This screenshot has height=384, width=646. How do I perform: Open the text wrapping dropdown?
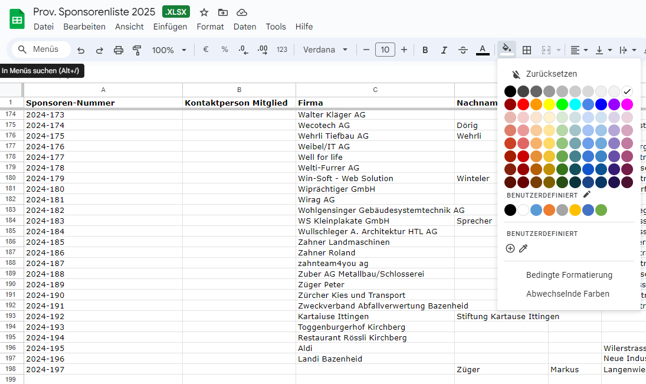click(628, 50)
